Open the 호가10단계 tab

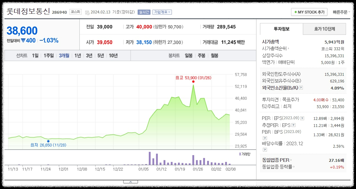coord(324,29)
